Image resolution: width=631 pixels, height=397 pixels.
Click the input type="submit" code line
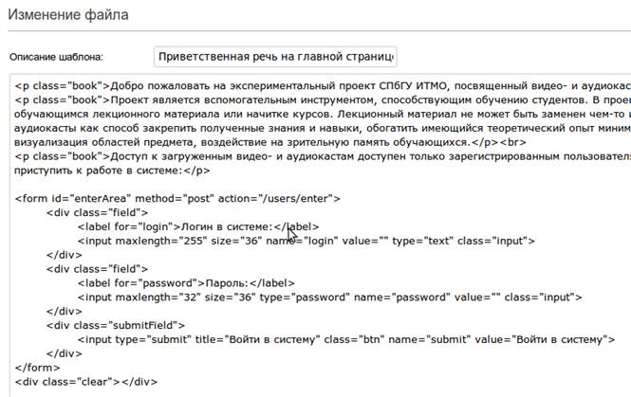point(342,339)
